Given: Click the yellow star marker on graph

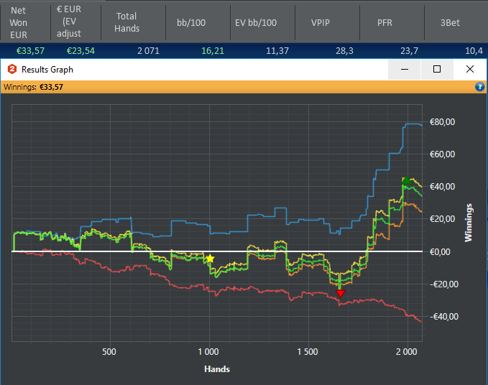Looking at the screenshot, I should pos(210,259).
